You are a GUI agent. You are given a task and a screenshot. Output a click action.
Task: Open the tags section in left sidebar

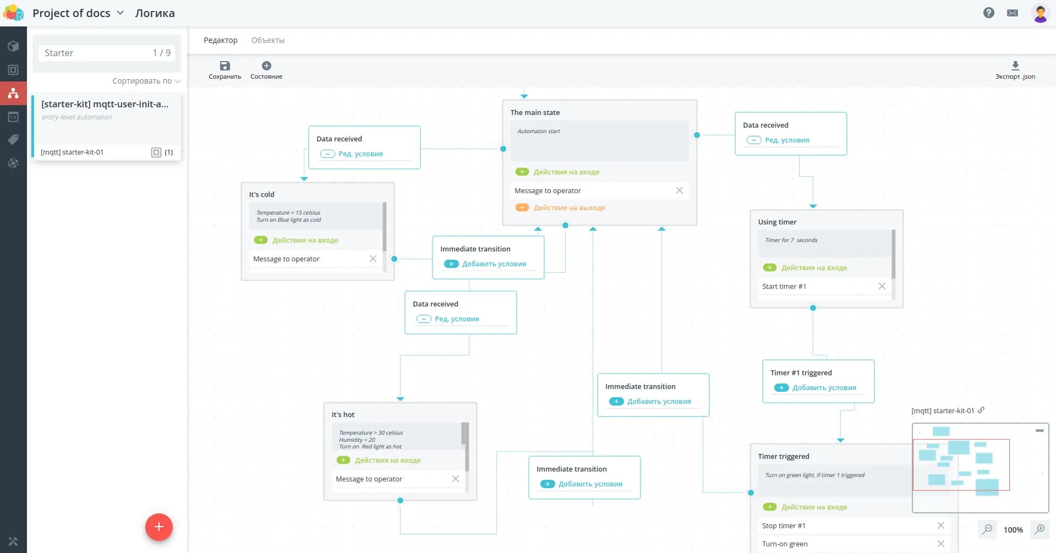13,140
